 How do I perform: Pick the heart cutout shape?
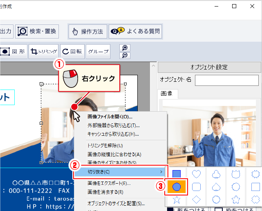[x=196, y=174]
